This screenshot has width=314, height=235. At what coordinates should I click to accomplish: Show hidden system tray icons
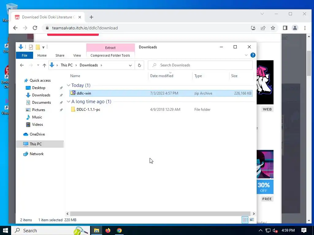point(261,230)
